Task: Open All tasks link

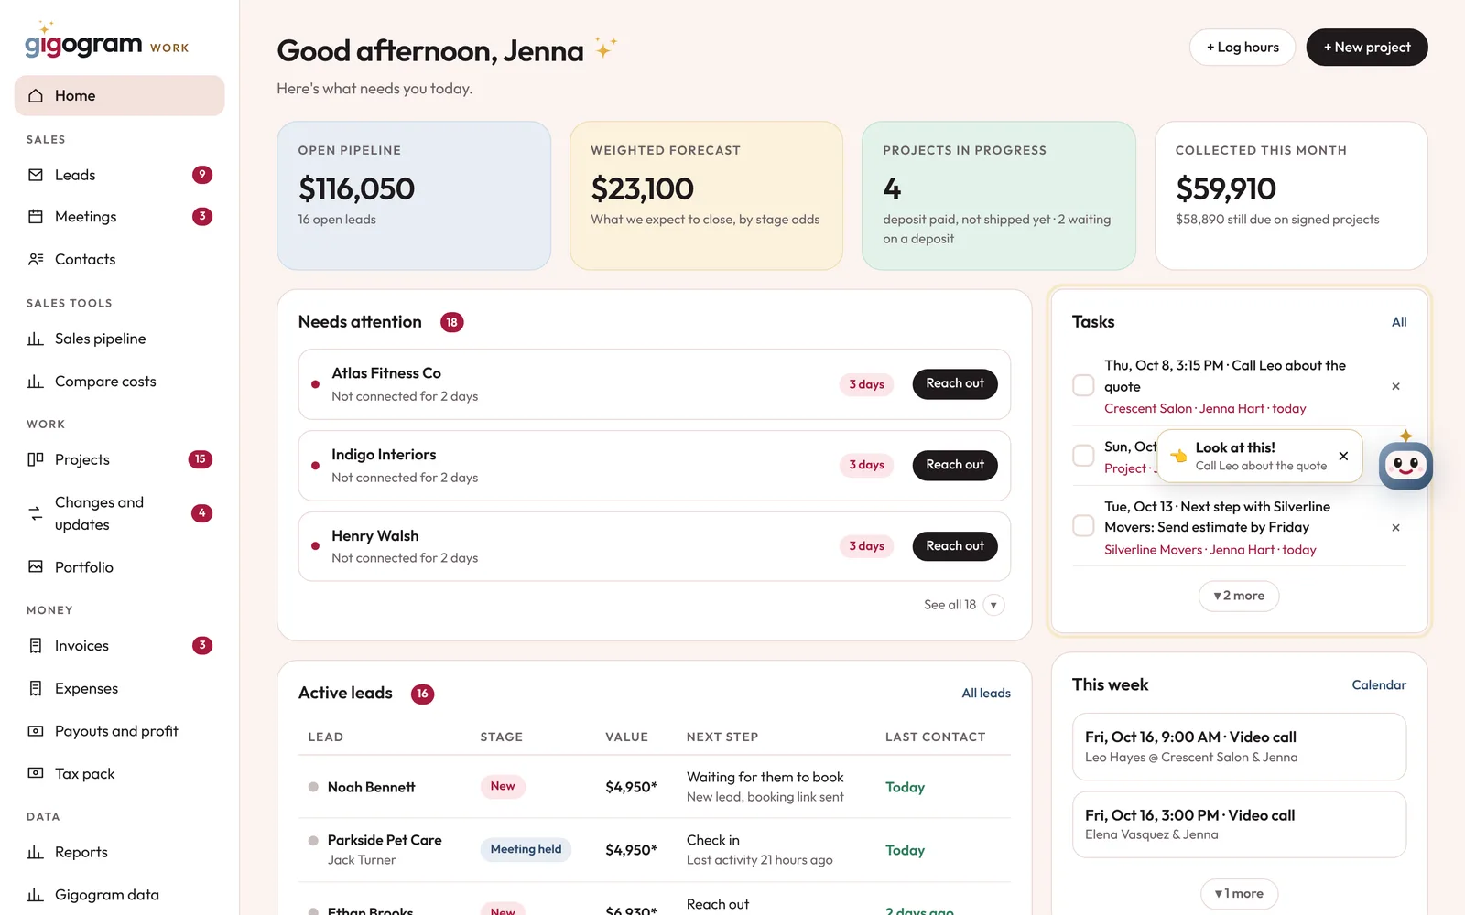Action: [x=1399, y=322]
